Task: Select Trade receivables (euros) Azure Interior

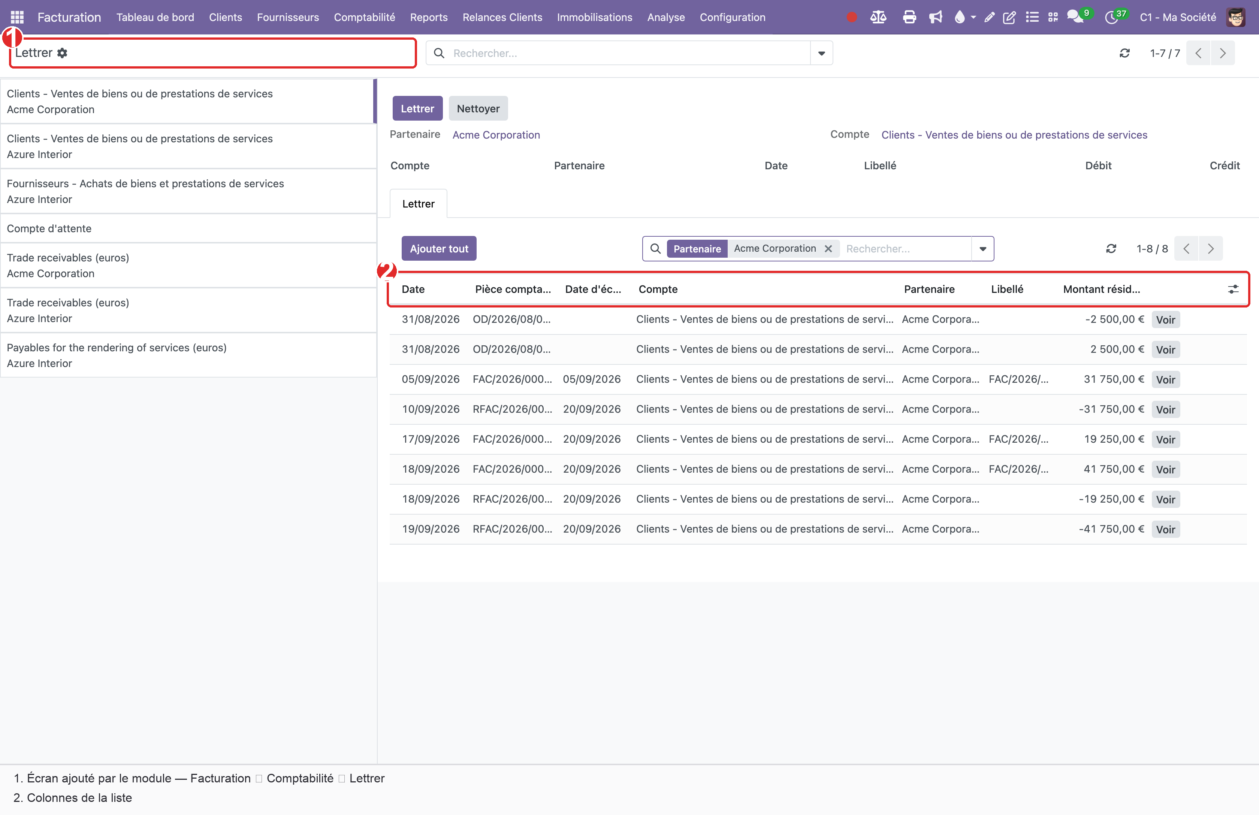Action: coord(188,310)
